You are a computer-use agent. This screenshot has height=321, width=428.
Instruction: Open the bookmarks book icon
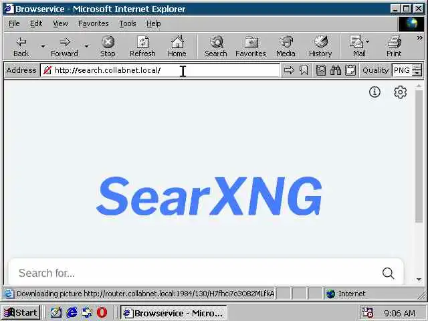coord(321,70)
